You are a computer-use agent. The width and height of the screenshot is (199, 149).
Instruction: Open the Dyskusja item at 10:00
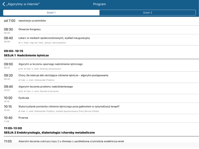tap(24, 98)
